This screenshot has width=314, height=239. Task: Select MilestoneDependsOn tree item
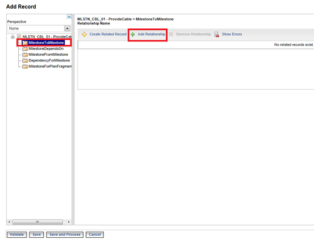coord(46,49)
